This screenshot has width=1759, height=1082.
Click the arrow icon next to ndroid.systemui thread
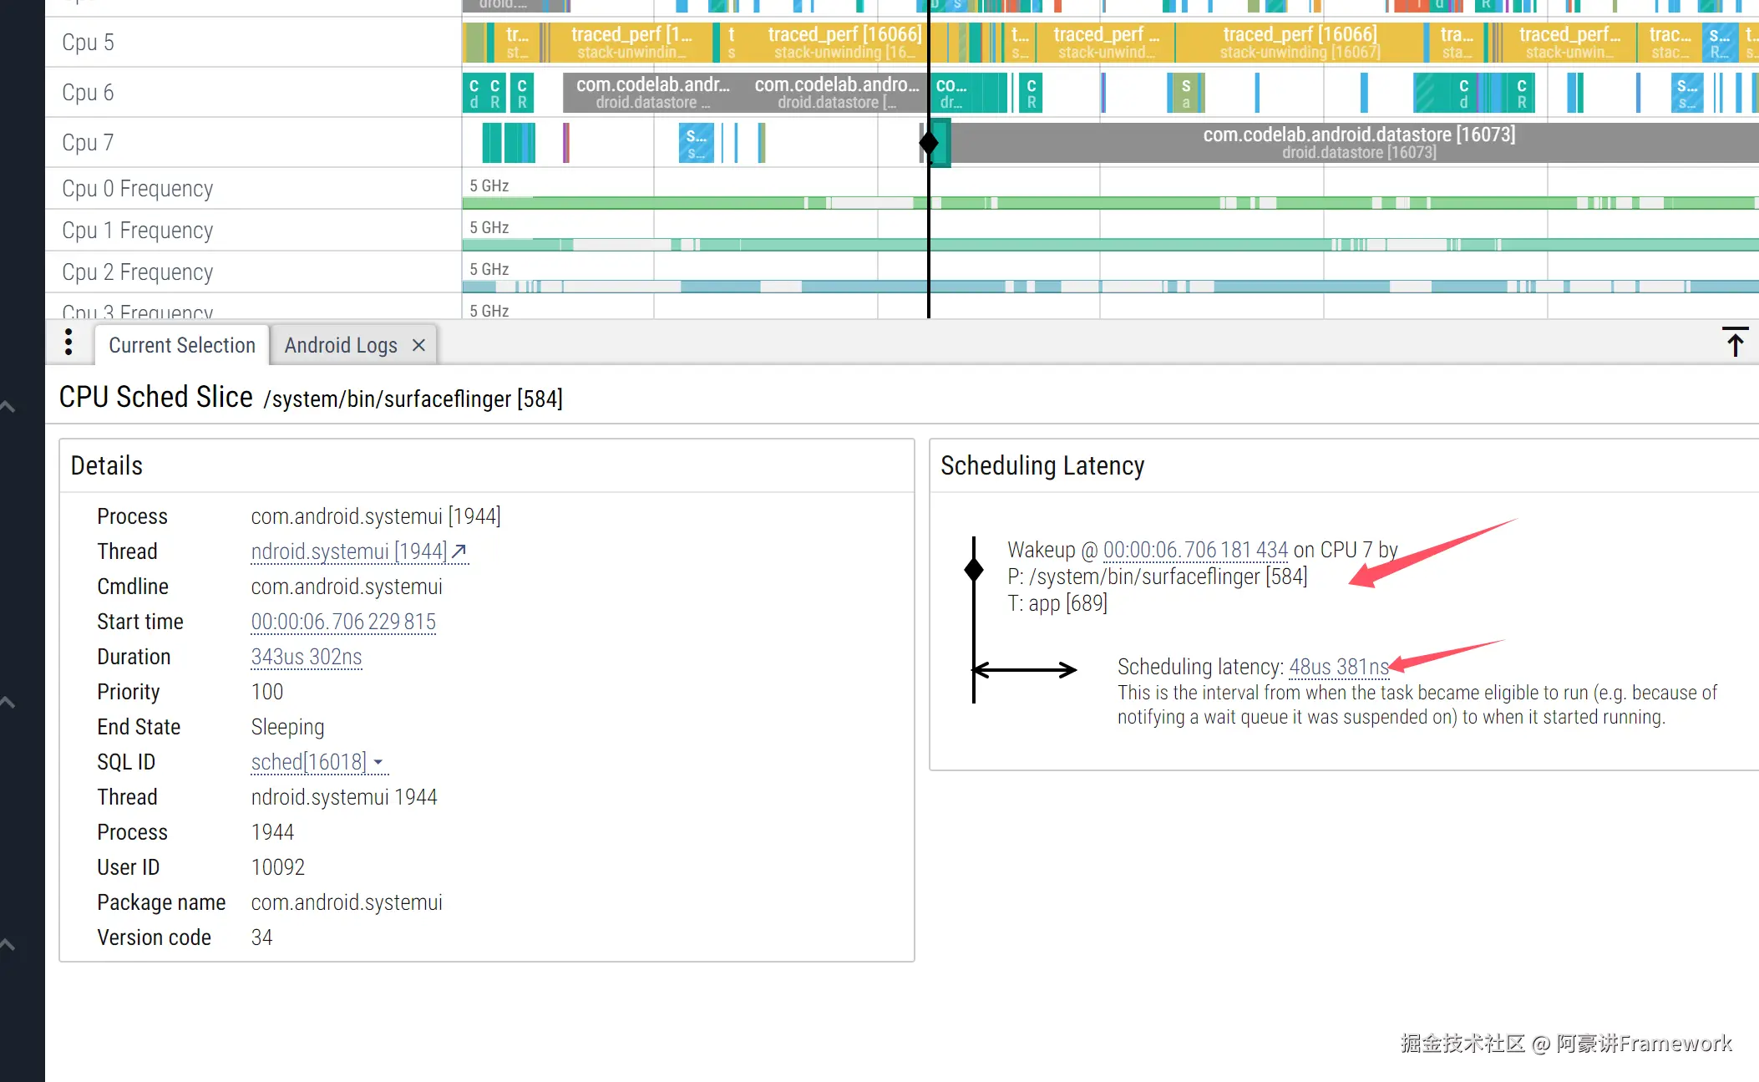point(459,551)
